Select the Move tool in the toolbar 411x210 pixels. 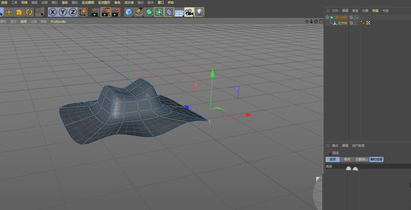click(9, 12)
